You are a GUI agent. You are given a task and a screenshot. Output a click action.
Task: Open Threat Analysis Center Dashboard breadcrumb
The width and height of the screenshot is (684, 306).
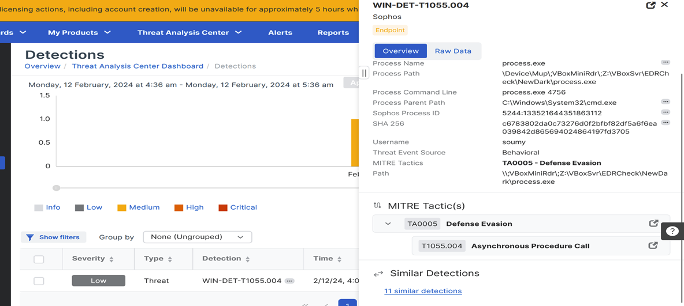[137, 66]
